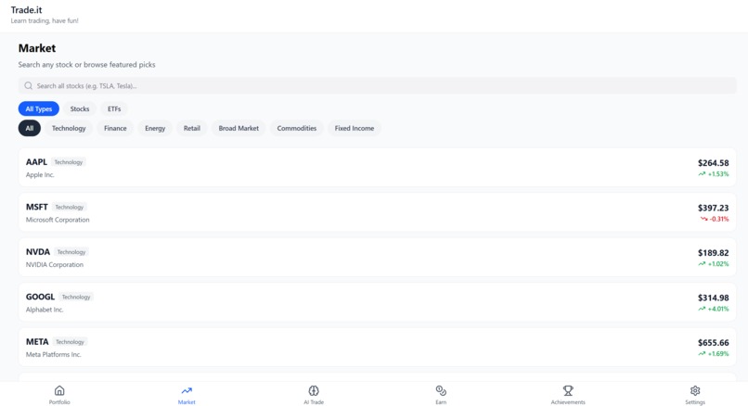Click the GOOGL ticker text
Screen dimensions: 748x406
point(40,297)
